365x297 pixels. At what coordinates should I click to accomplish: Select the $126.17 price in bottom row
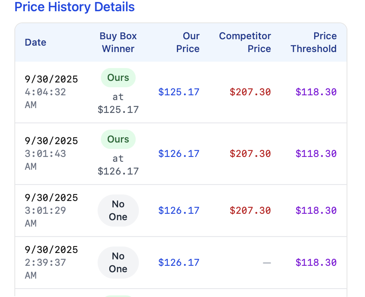pos(178,262)
